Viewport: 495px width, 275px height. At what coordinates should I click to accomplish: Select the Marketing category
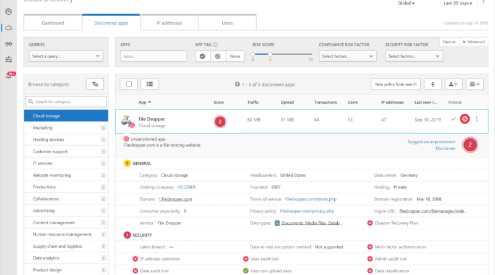pyautogui.click(x=66, y=128)
